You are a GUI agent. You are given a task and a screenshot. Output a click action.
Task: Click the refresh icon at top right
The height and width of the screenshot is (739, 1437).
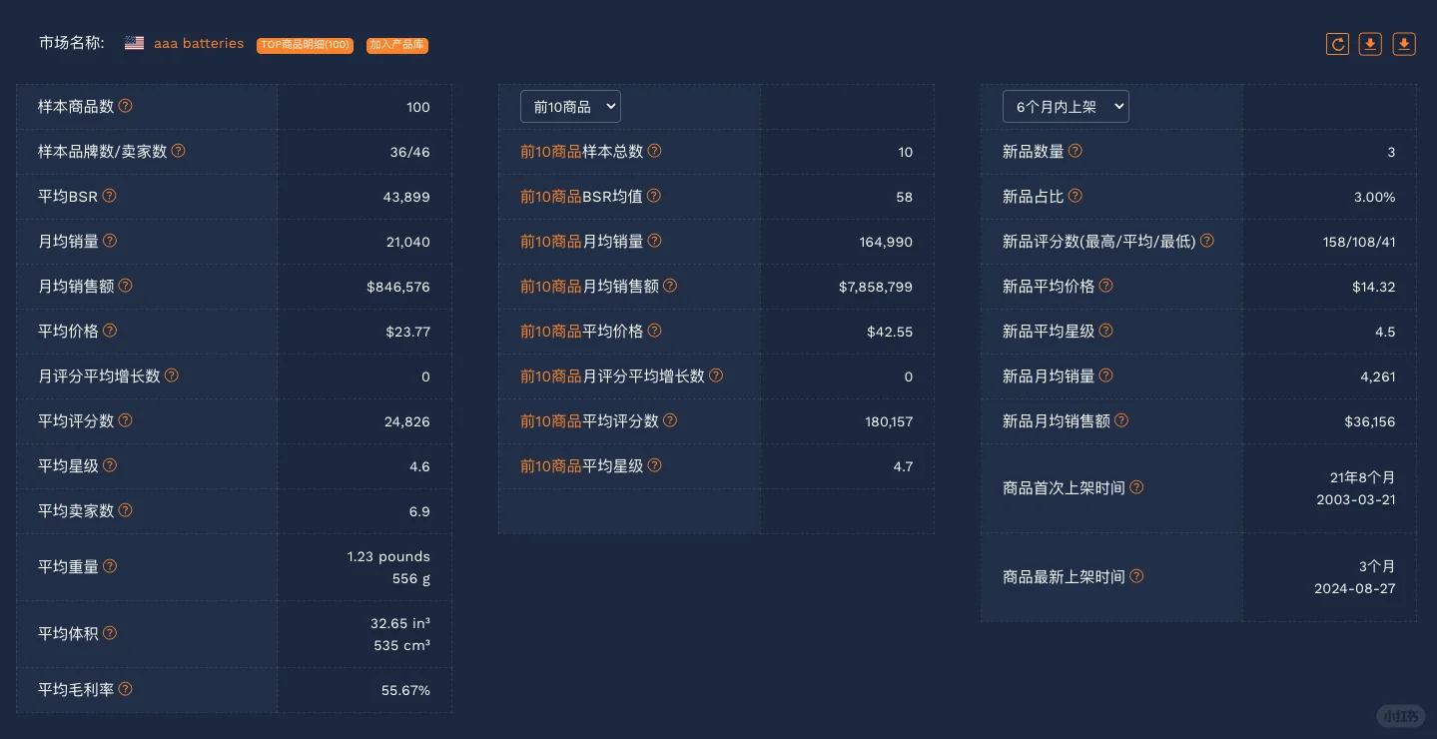pyautogui.click(x=1337, y=44)
